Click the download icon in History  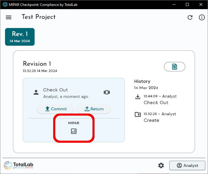point(138,97)
